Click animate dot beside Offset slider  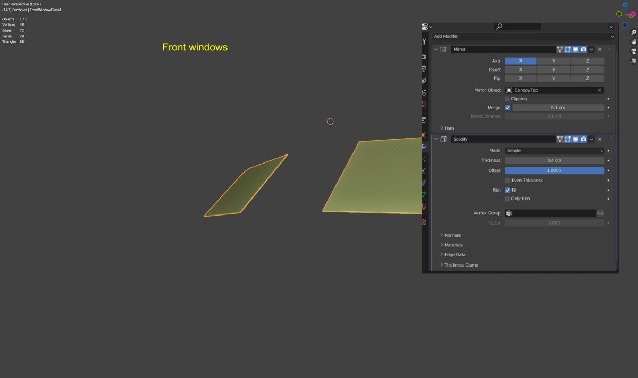(608, 170)
